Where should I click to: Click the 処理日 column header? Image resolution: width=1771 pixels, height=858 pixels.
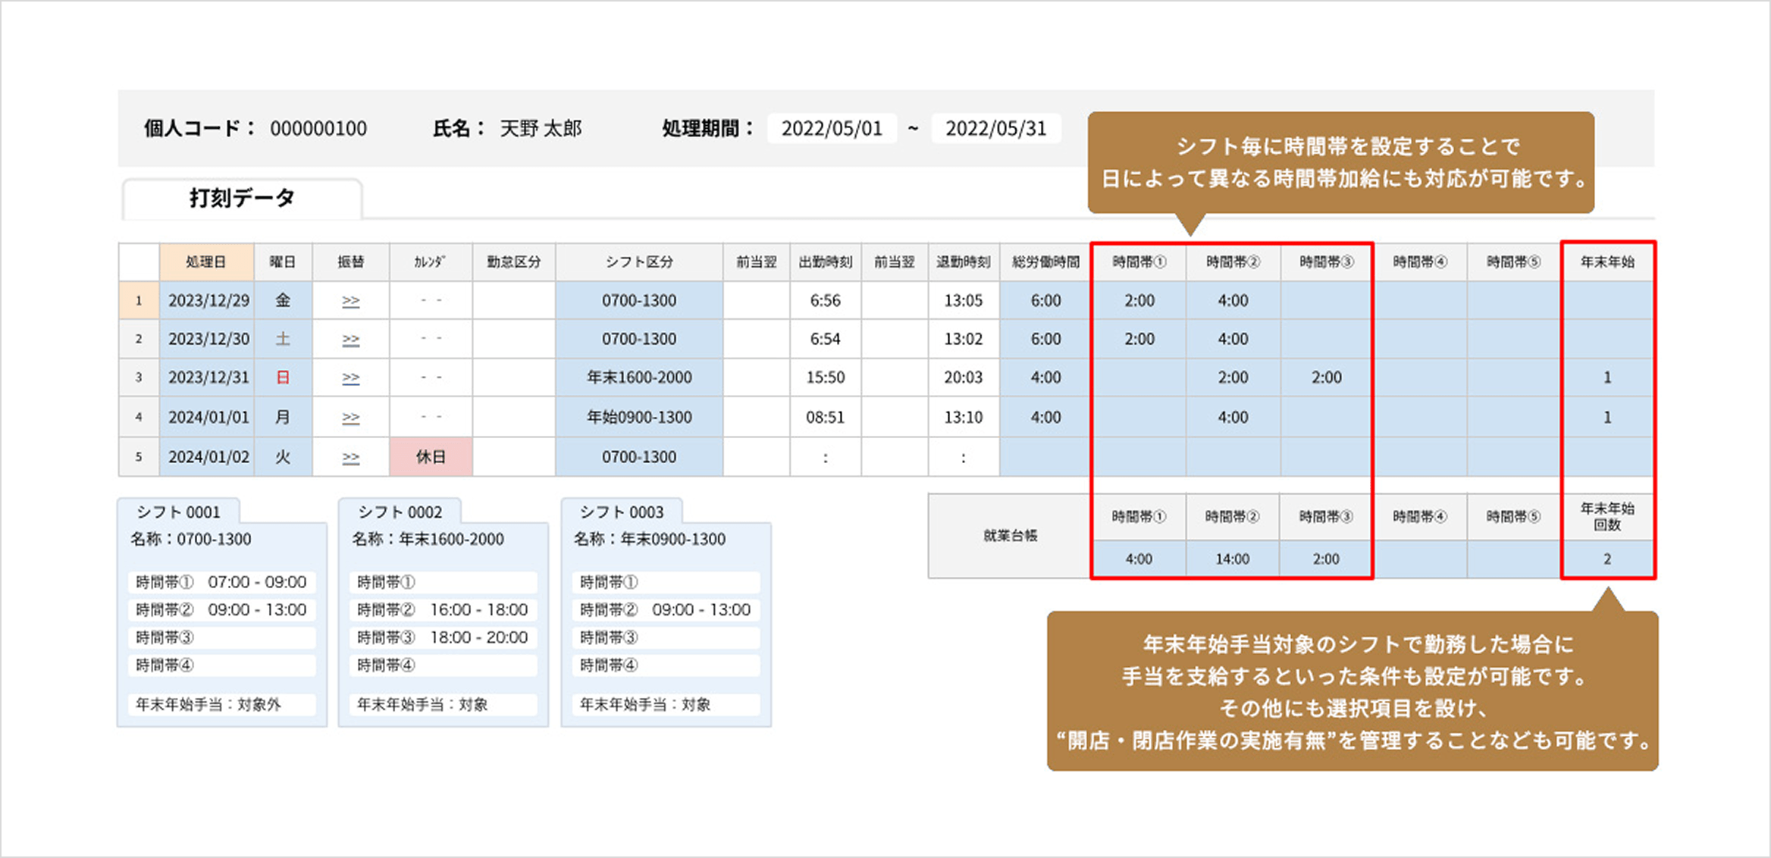[206, 262]
